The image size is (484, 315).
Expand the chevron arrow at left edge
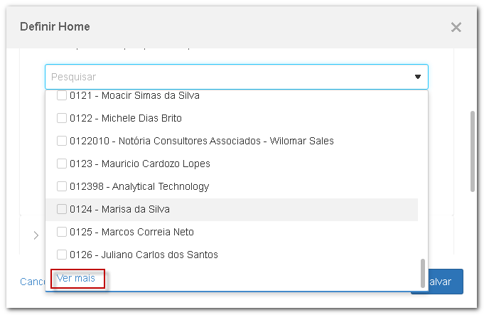tap(36, 235)
